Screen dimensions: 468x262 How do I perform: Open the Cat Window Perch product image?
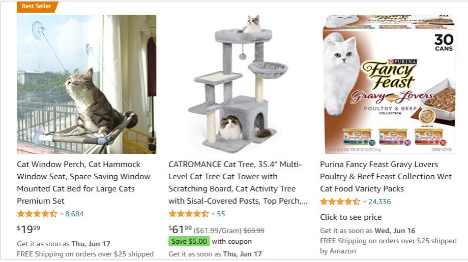(86, 84)
